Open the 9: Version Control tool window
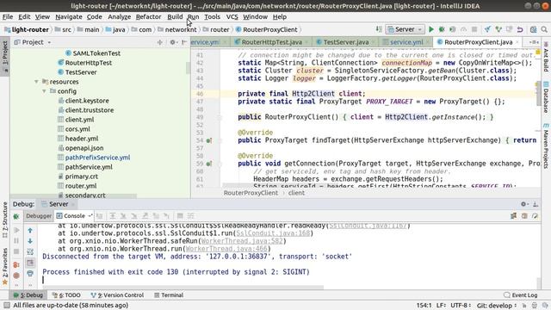Image resolution: width=551 pixels, height=310 pixels. pos(117,295)
